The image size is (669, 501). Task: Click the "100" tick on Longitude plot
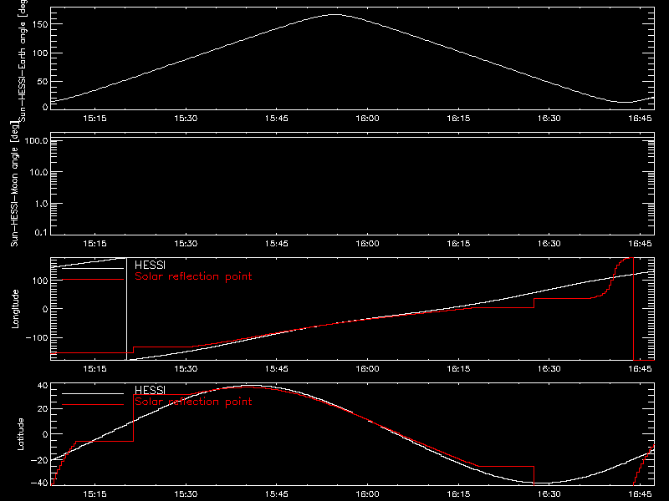click(40, 281)
